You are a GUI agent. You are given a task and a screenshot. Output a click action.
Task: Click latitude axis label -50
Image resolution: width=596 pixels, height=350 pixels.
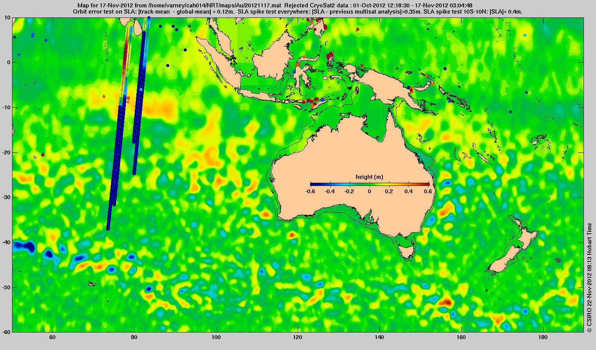pyautogui.click(x=7, y=287)
